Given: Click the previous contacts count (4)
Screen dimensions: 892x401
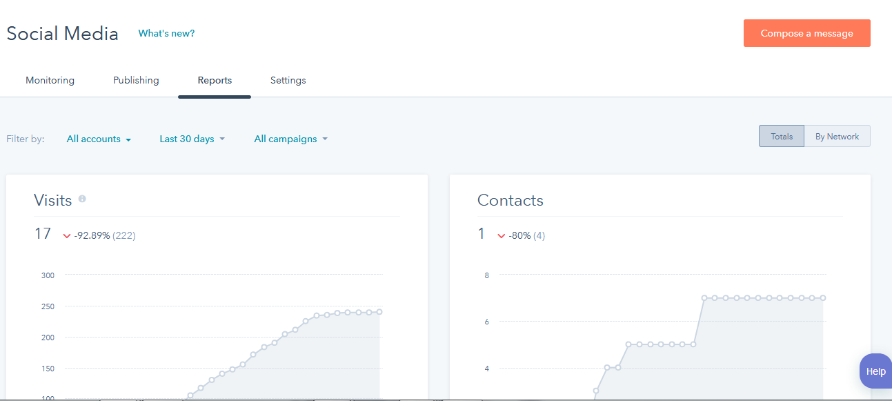Looking at the screenshot, I should [x=539, y=236].
